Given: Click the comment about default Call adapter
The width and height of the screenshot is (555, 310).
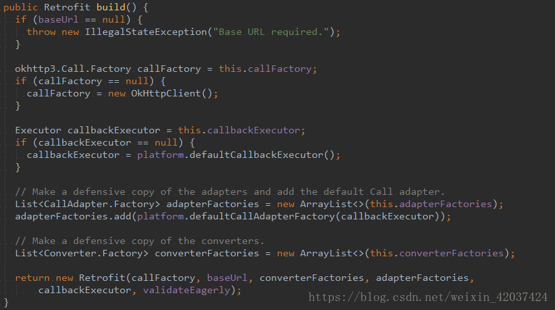Looking at the screenshot, I should (230, 192).
